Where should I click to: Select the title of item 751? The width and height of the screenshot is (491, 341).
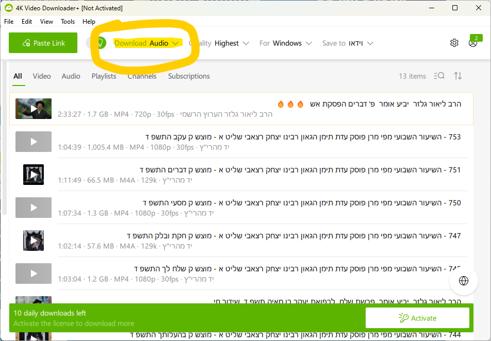pyautogui.click(x=300, y=170)
